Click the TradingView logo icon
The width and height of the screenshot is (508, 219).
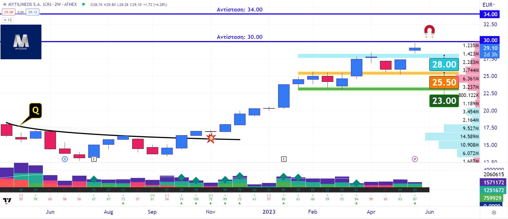[7, 200]
